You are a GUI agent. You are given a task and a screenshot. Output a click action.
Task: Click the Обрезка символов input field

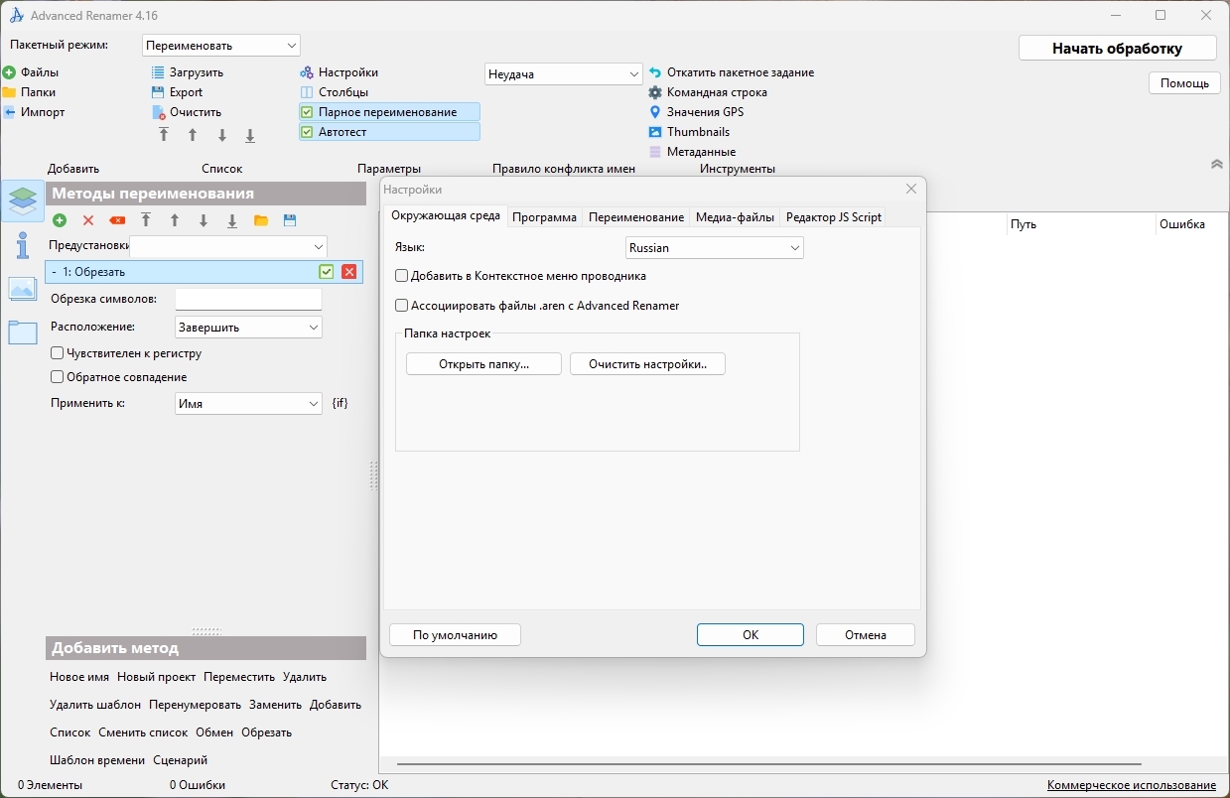click(248, 299)
